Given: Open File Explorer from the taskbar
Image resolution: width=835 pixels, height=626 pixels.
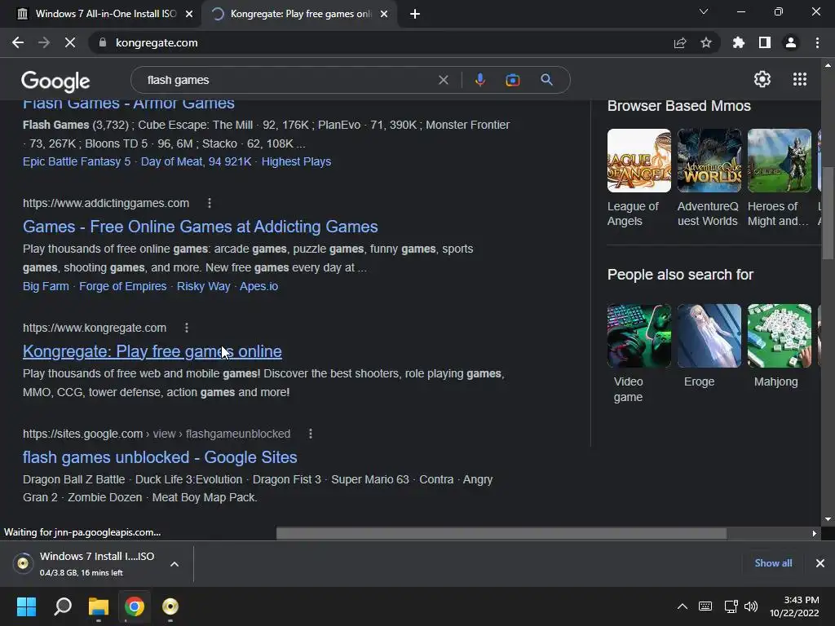Looking at the screenshot, I should pyautogui.click(x=99, y=606).
